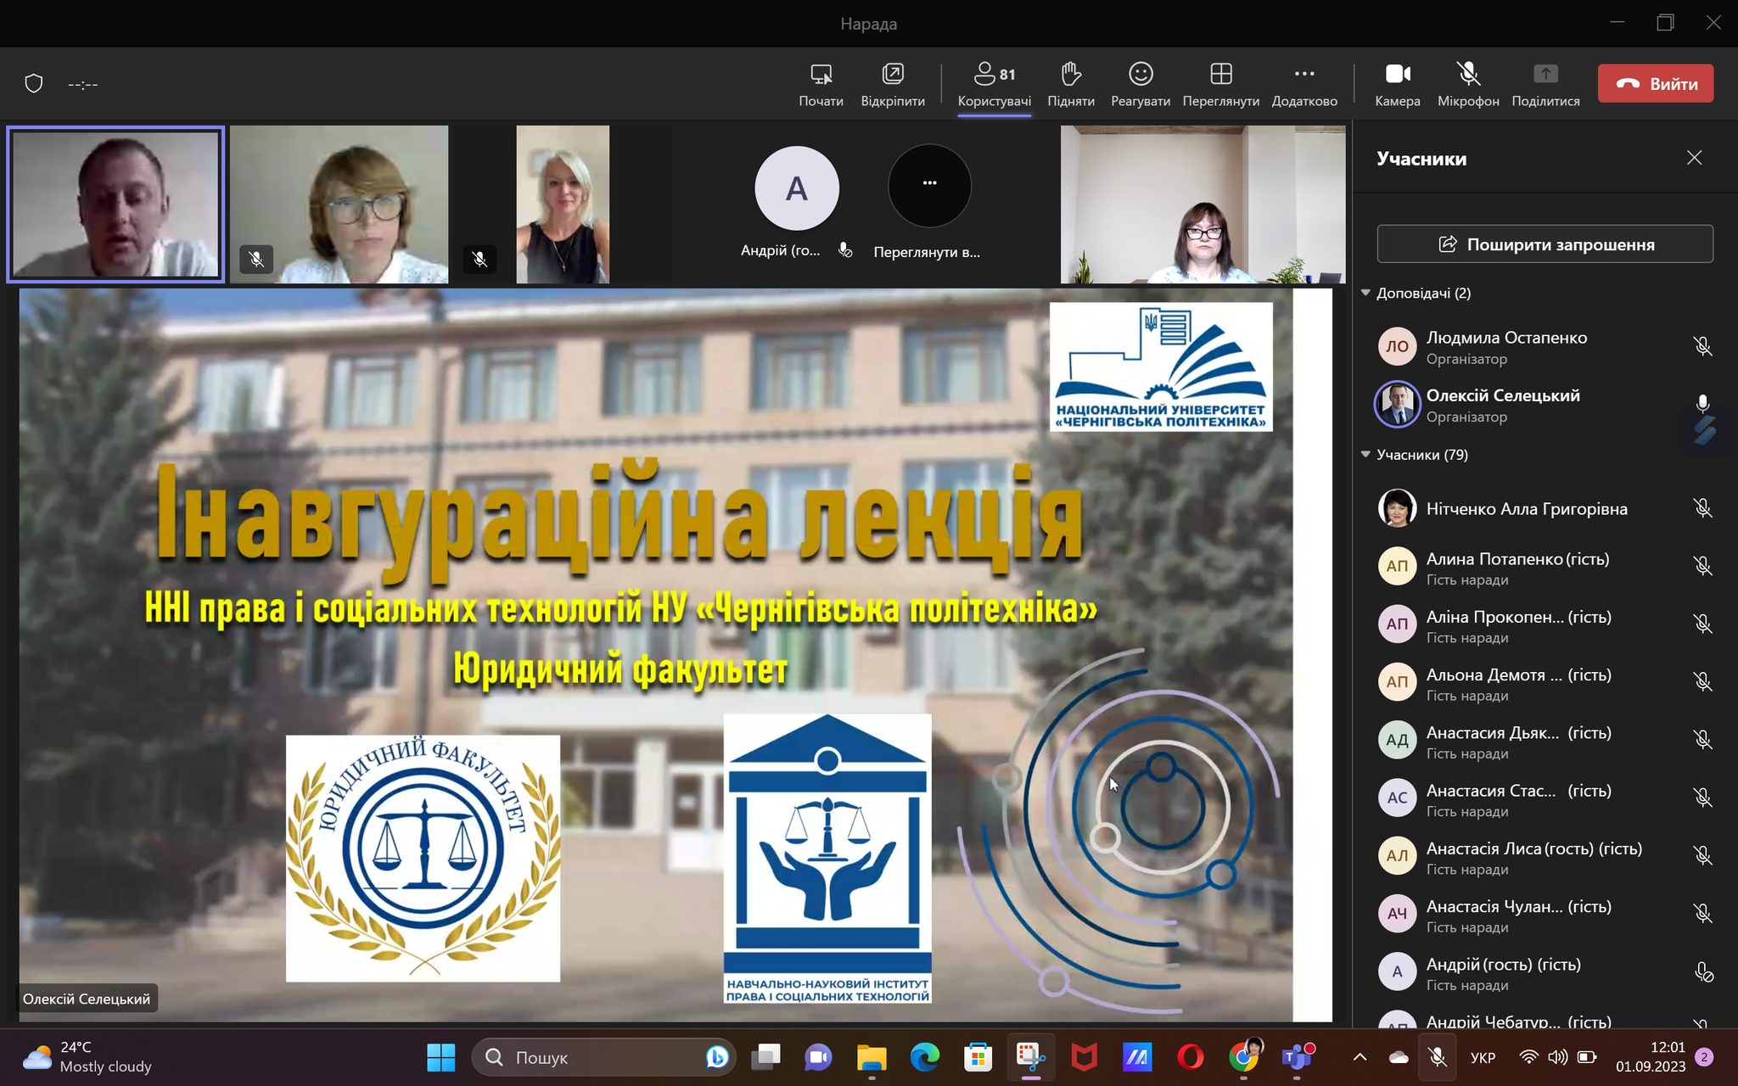This screenshot has height=1086, width=1738.
Task: Click Олексій Селецький's profile photo avatar
Action: click(x=1397, y=405)
